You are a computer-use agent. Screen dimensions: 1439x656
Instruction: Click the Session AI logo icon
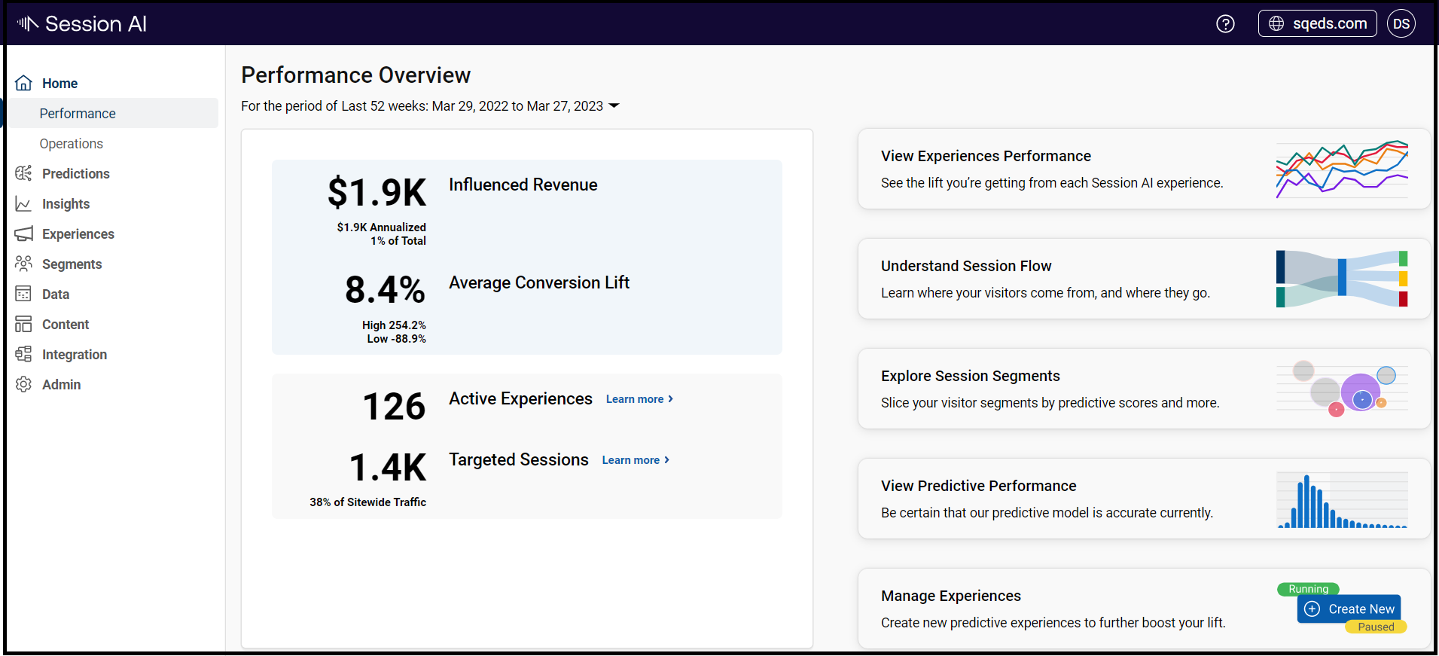coord(28,23)
